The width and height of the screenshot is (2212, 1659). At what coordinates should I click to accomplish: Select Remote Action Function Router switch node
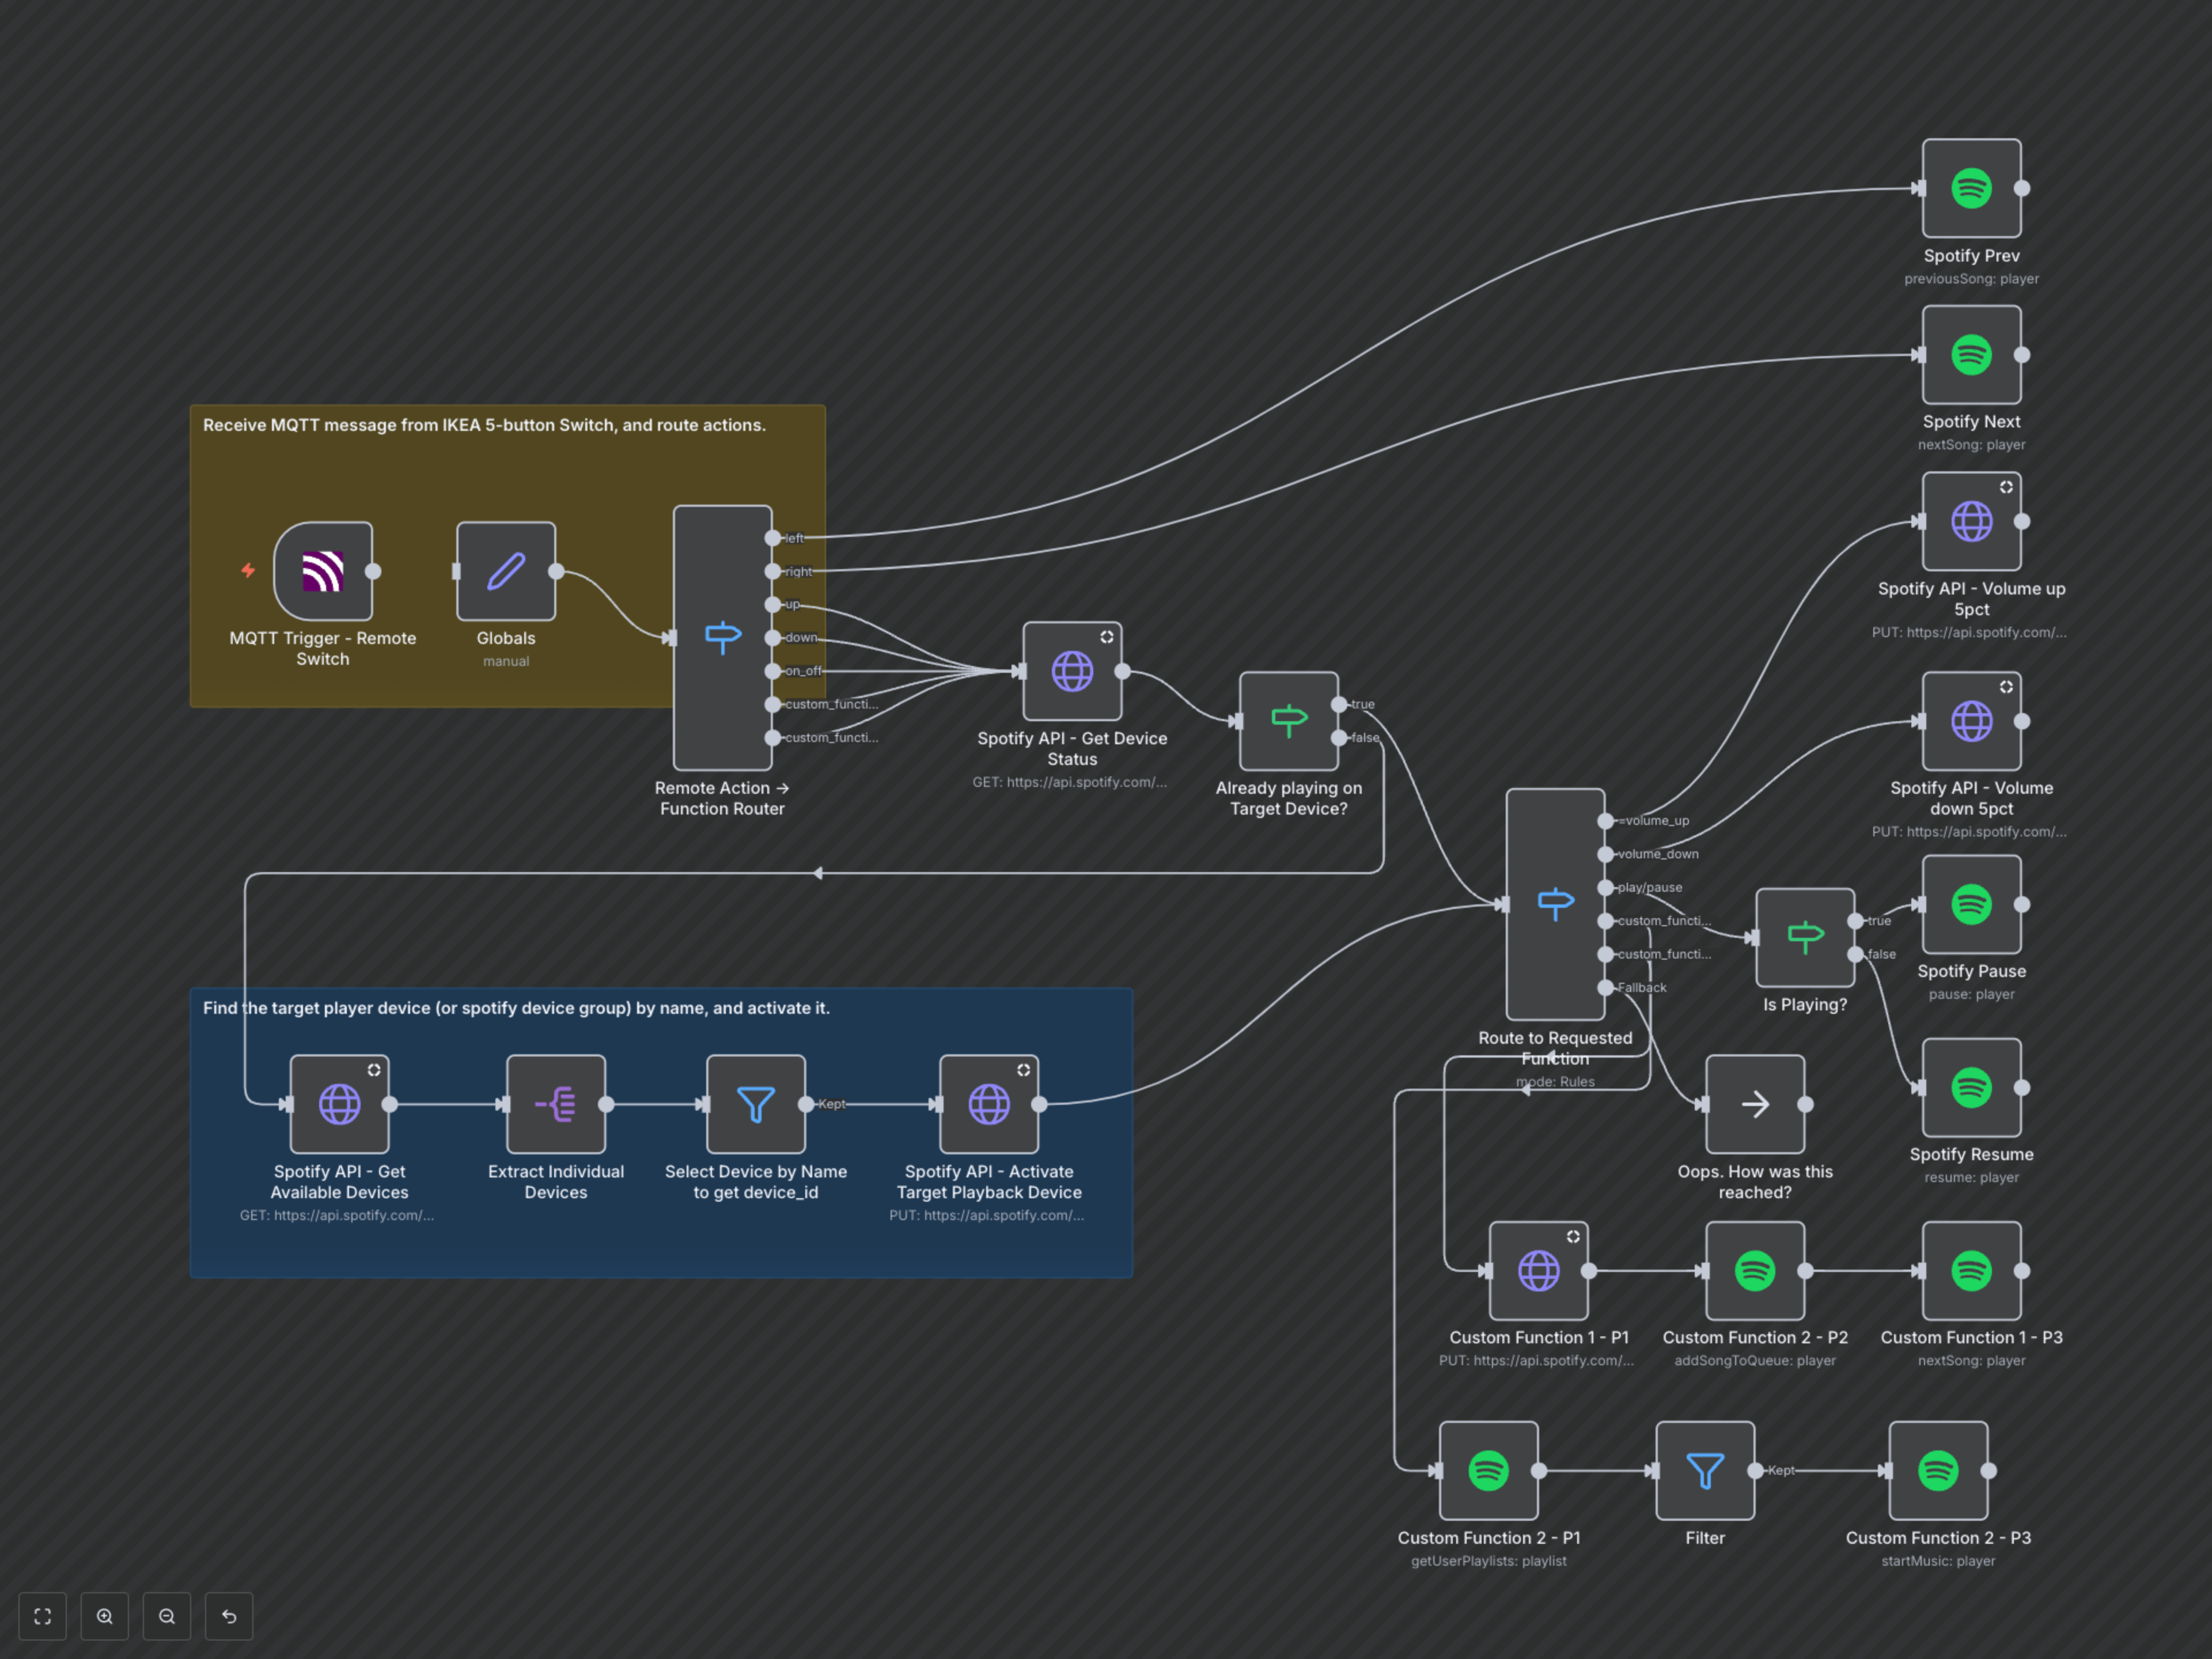tap(722, 637)
